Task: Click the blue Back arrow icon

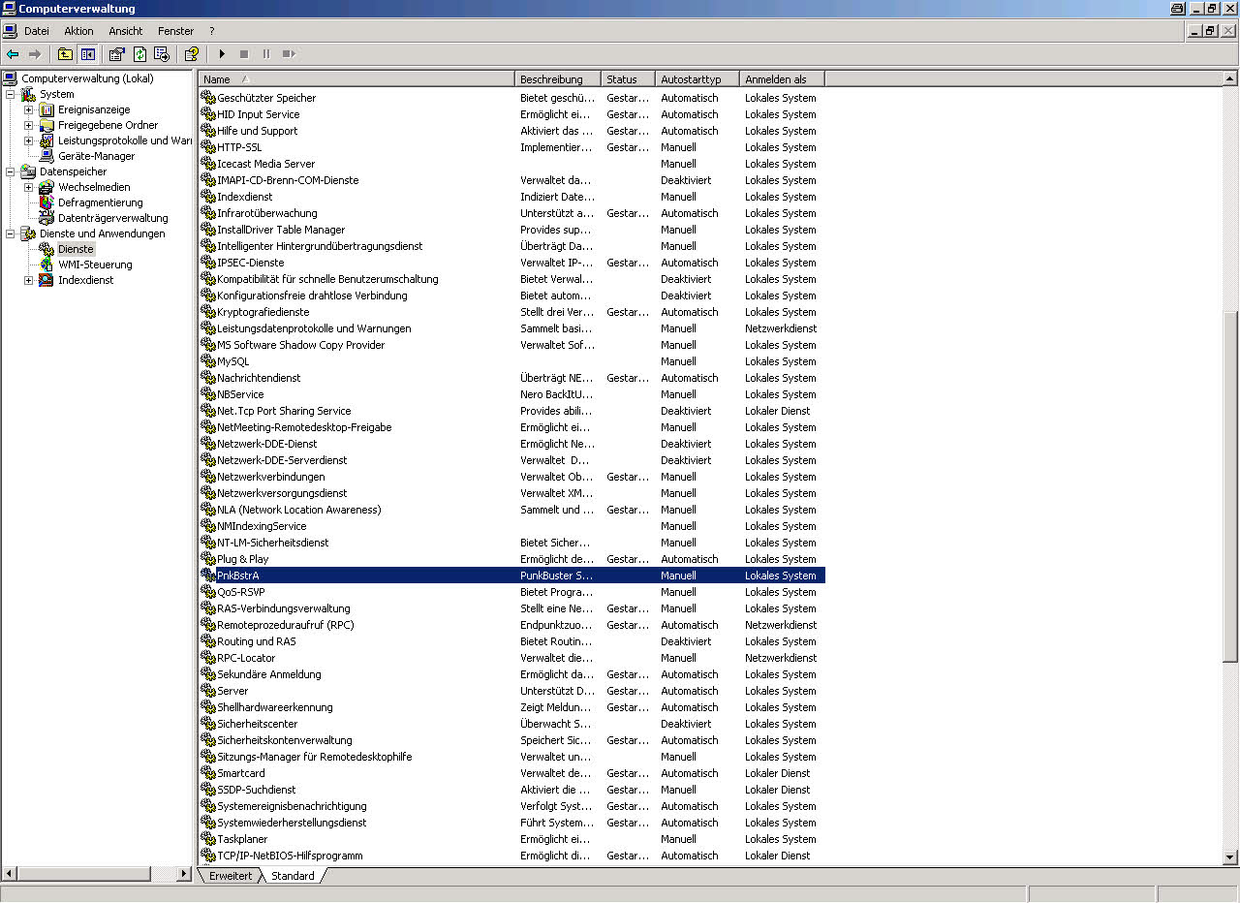Action: click(x=13, y=54)
